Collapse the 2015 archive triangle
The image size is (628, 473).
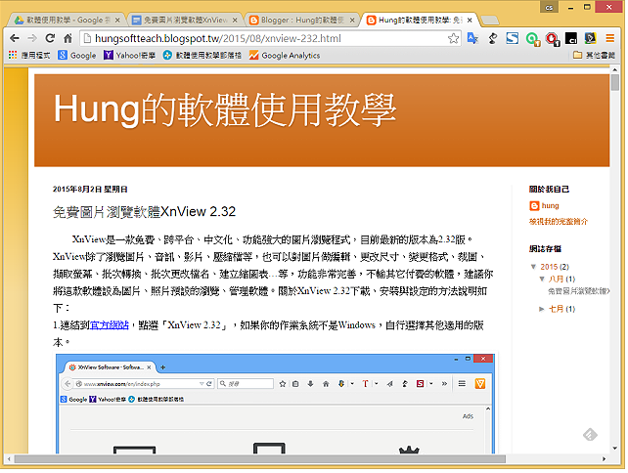pos(533,267)
